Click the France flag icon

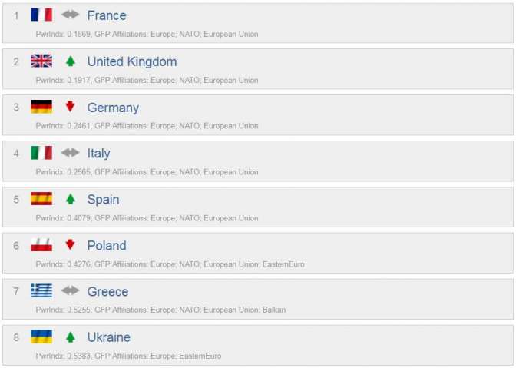pyautogui.click(x=41, y=15)
